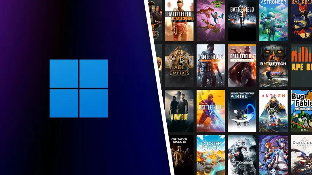Select the Battletoads game cover
Screen dimensions: 312x175
pyautogui.click(x=211, y=20)
